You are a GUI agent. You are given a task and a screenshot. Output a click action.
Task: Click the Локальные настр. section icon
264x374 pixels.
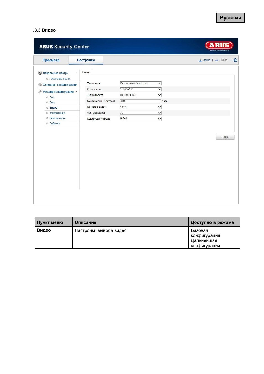tap(40, 73)
